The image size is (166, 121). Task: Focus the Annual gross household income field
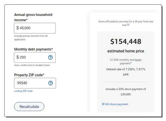coord(35,28)
